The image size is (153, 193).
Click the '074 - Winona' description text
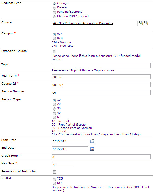61,42
